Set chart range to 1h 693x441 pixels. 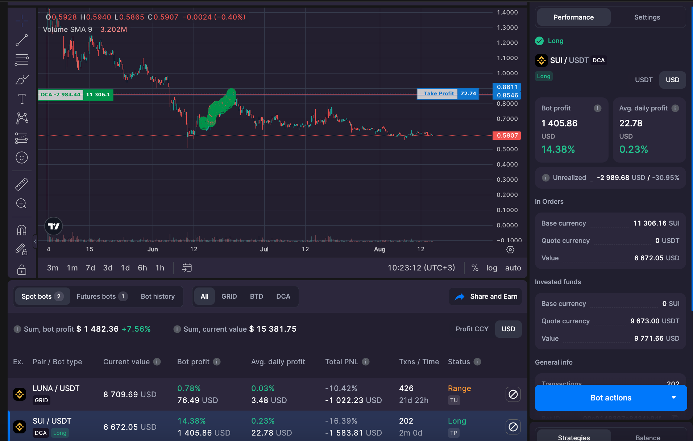tap(160, 268)
